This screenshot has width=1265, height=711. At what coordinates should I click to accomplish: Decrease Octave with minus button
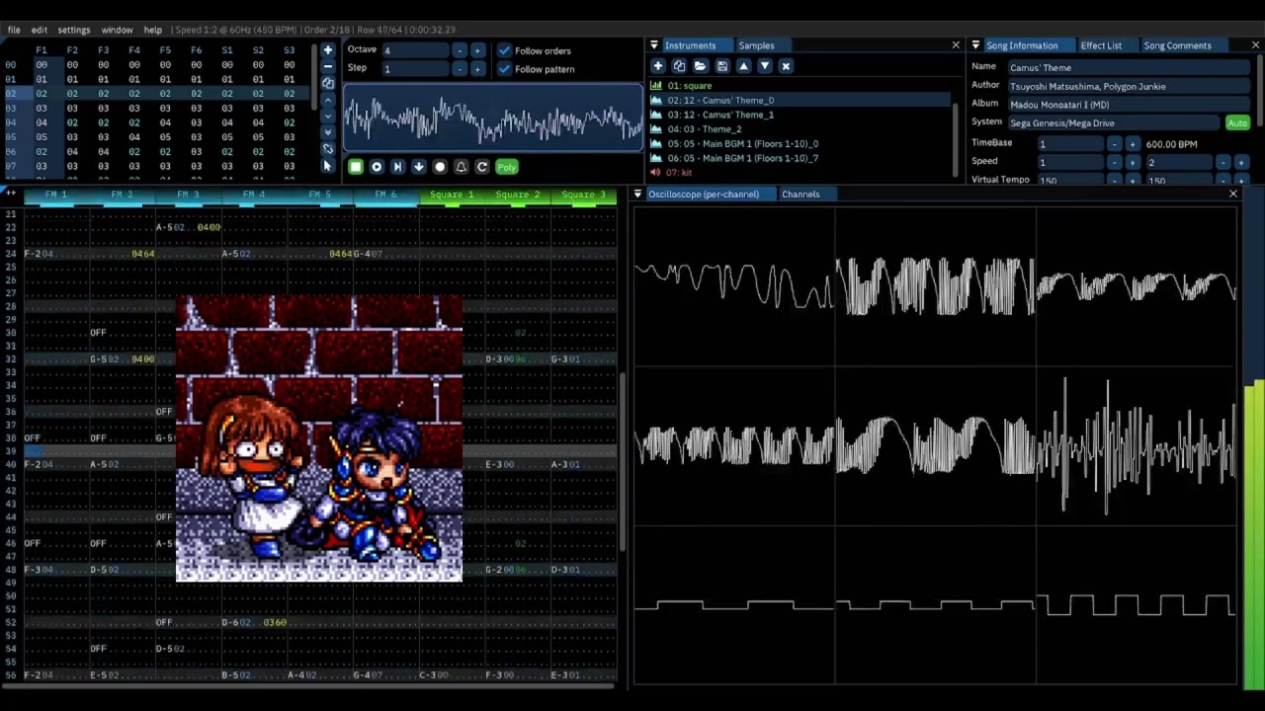pyautogui.click(x=459, y=50)
